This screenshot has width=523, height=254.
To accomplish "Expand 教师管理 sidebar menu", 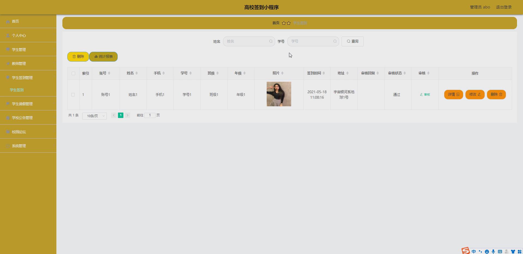I will coord(28,63).
